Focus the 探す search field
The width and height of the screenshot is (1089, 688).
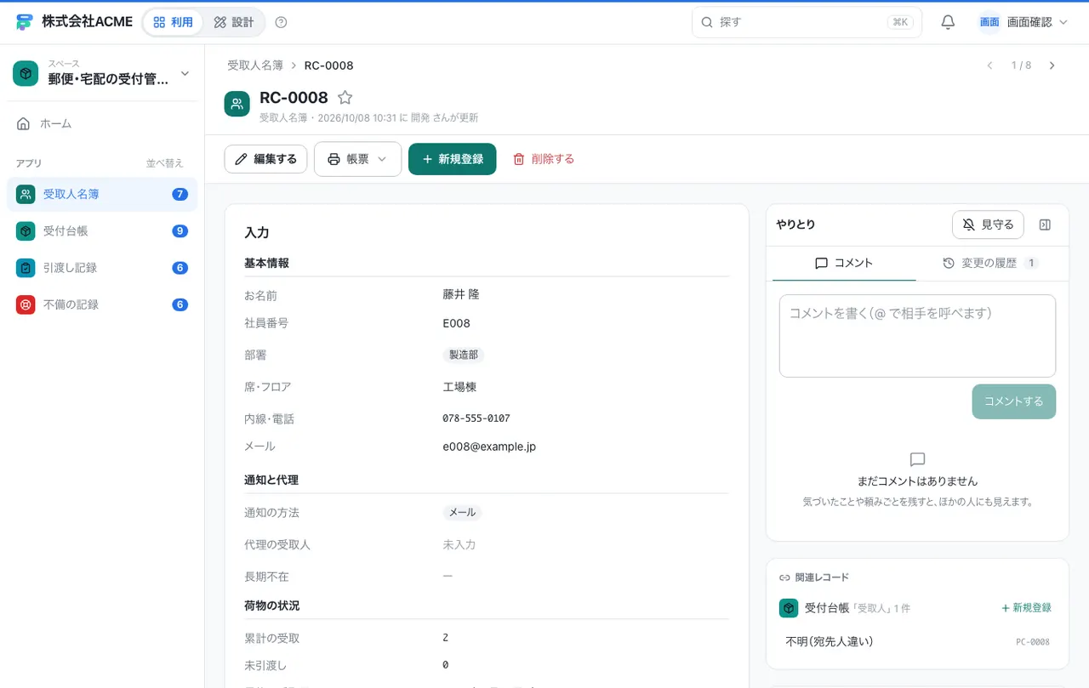(807, 22)
